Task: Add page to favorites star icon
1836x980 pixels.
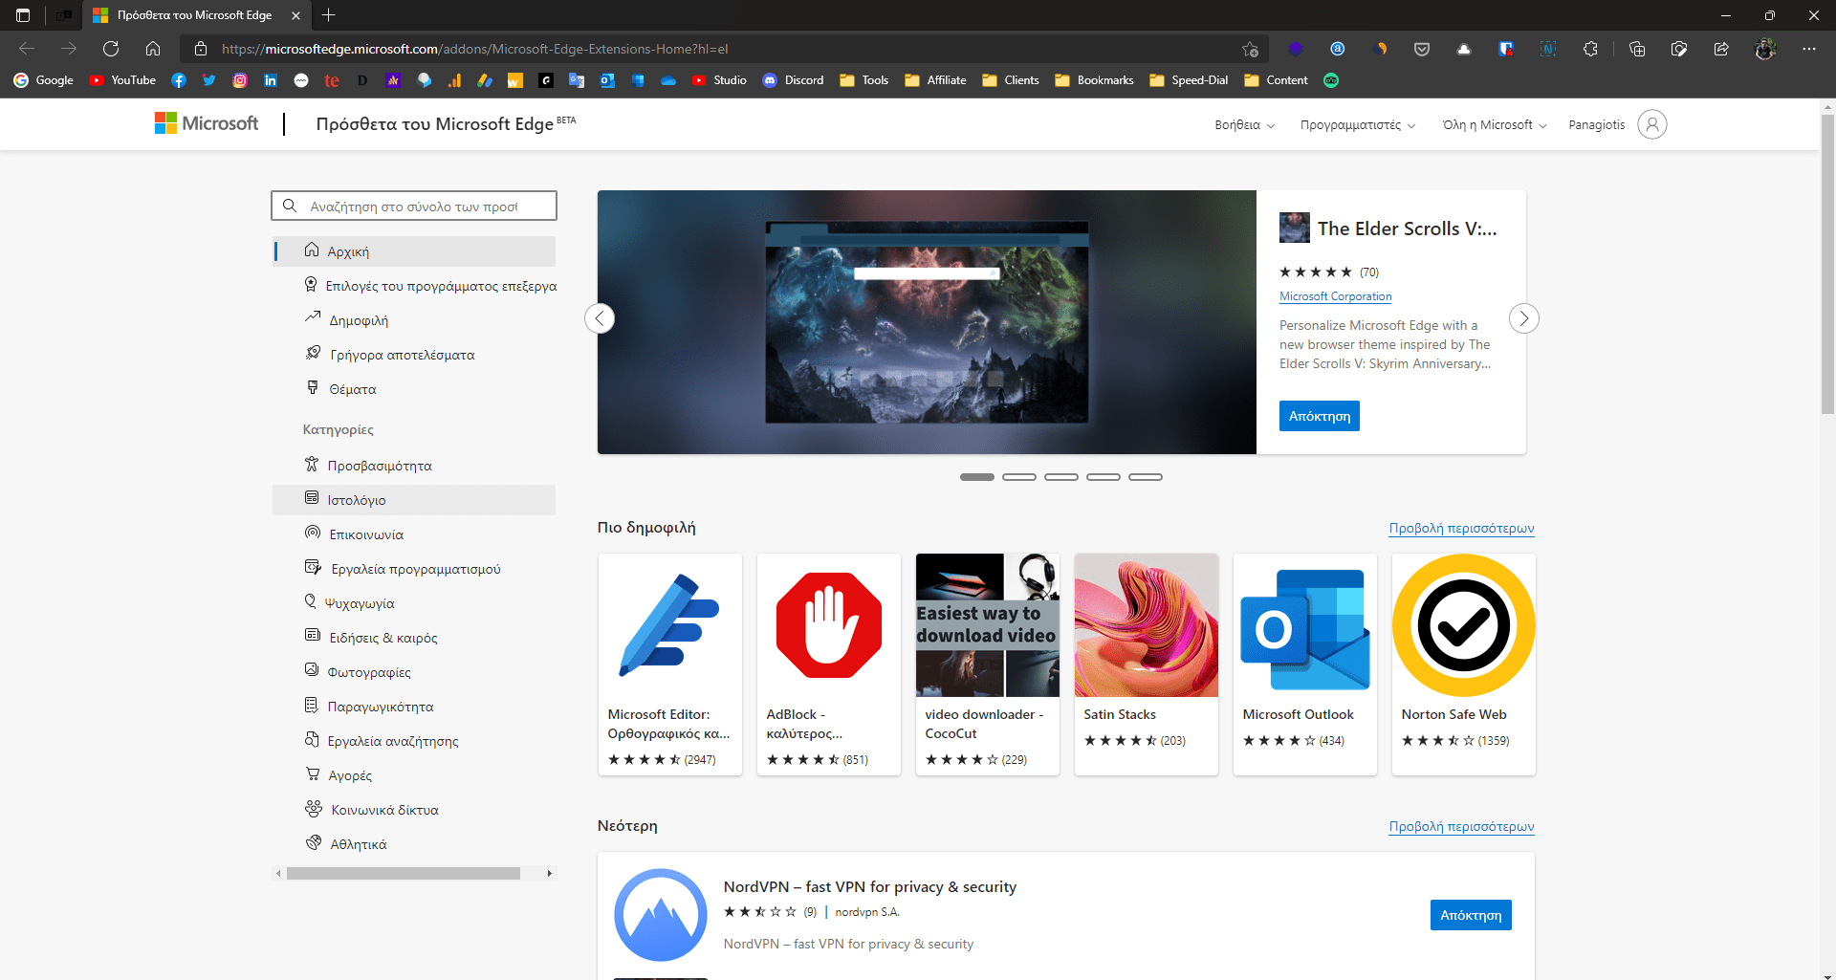Action: tap(1250, 49)
